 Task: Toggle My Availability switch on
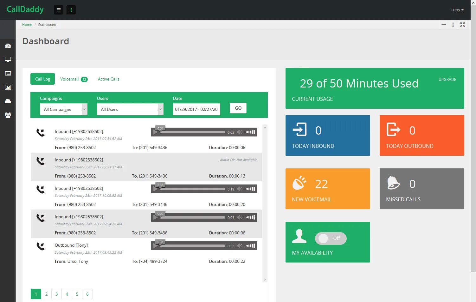(331, 239)
